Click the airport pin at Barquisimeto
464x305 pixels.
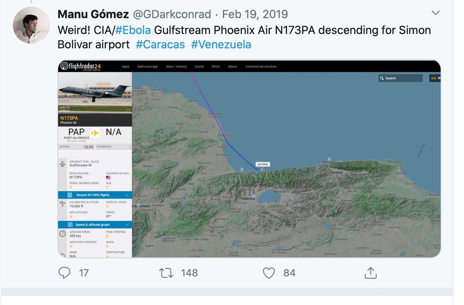tap(138, 205)
